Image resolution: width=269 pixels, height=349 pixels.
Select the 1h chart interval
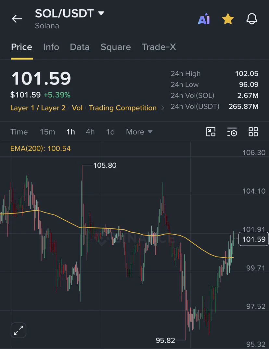tap(70, 132)
